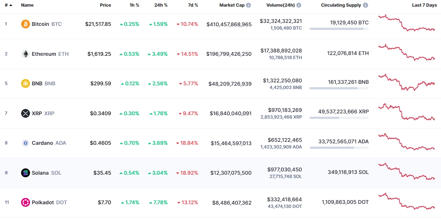The width and height of the screenshot is (441, 219).
Task: Click the Circulating Supply info icon
Action: [365, 6]
